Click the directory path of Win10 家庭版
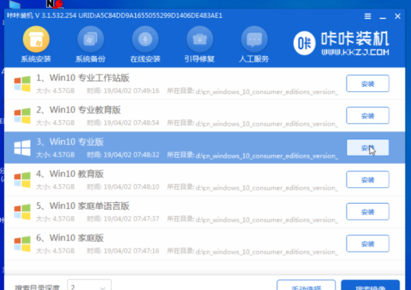The height and width of the screenshot is (290, 411). 267,251
